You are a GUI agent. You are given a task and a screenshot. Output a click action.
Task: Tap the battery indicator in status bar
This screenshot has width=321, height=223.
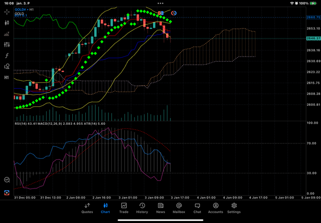313,4
